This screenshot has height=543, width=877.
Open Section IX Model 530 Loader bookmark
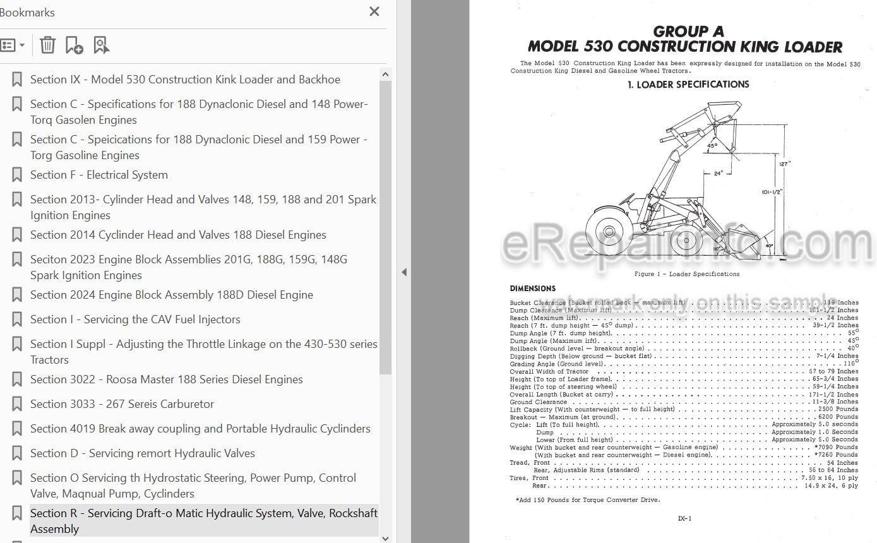[185, 80]
